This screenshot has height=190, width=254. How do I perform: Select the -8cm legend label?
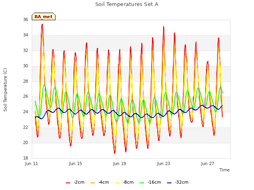point(128,182)
